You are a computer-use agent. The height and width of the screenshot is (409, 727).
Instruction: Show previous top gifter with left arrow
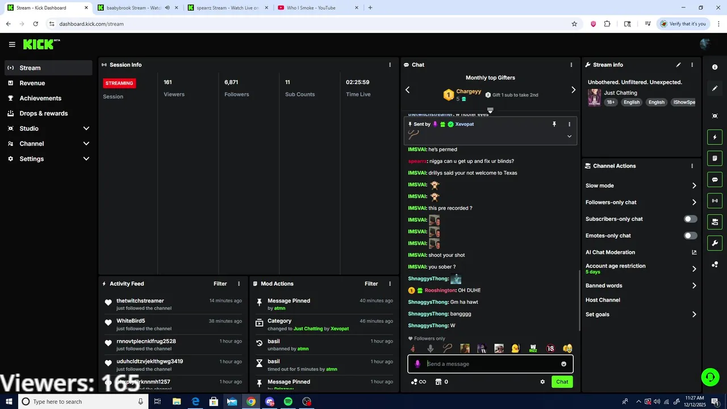(x=407, y=90)
